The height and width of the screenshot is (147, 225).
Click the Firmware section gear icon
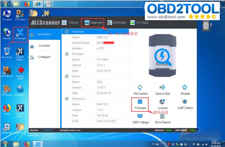[67, 54]
